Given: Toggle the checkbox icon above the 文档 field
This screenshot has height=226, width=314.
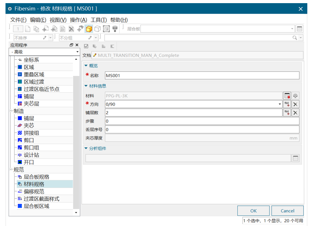Looking at the screenshot, I should point(86,46).
